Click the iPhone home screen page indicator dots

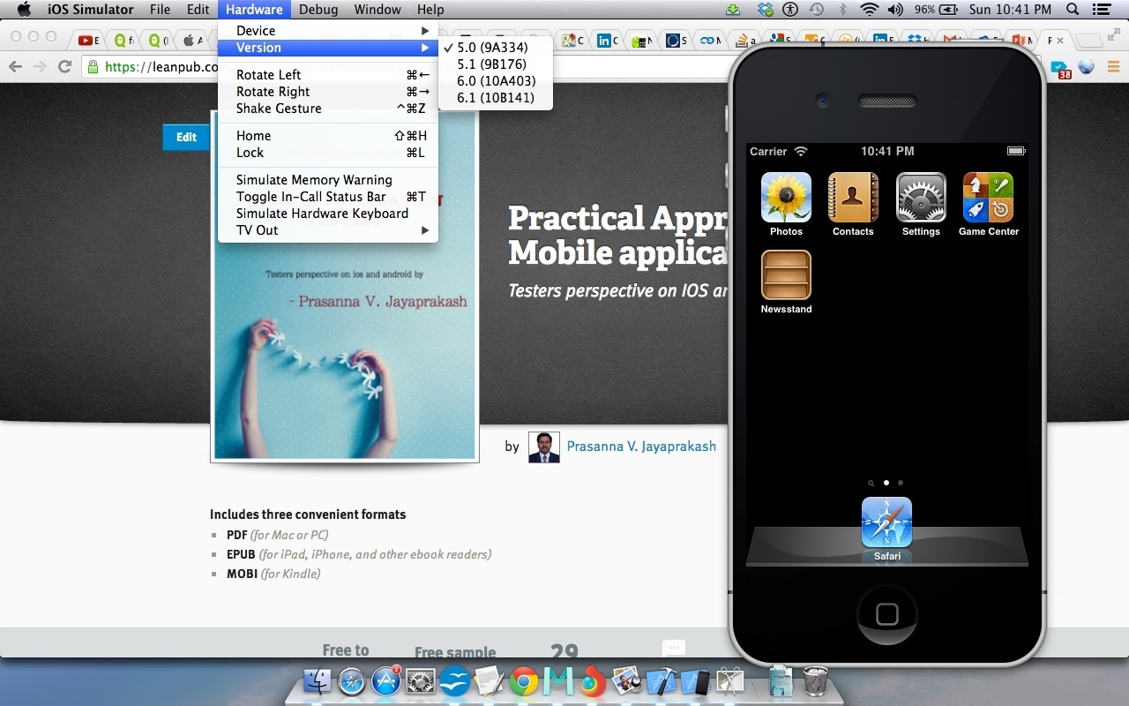[x=886, y=483]
